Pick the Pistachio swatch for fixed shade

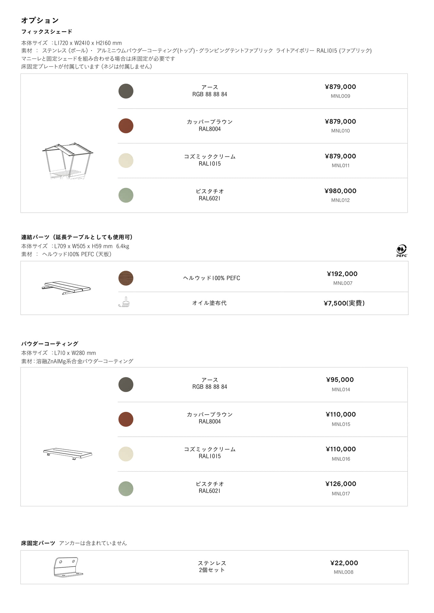pyautogui.click(x=126, y=195)
